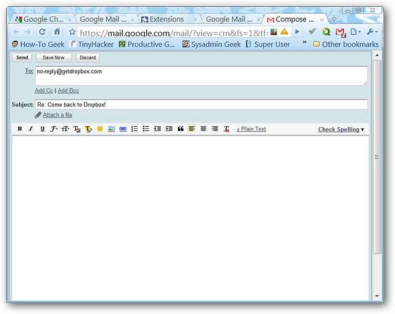The image size is (395, 314).
Task: Show hidden bookmarks with the chevron
Action: tap(304, 42)
